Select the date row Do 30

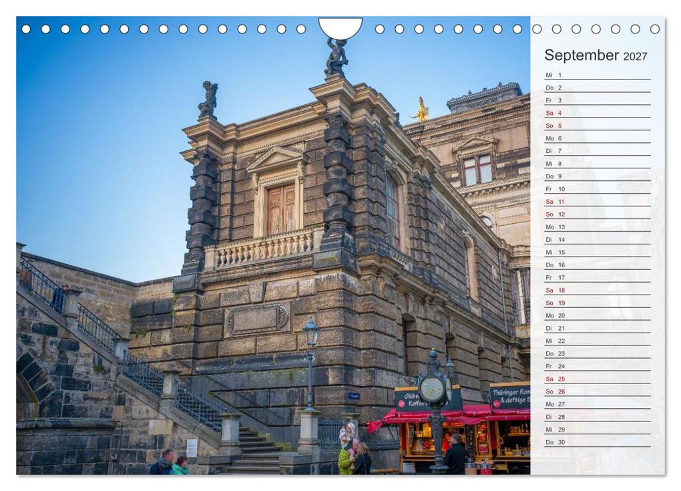coord(597,442)
